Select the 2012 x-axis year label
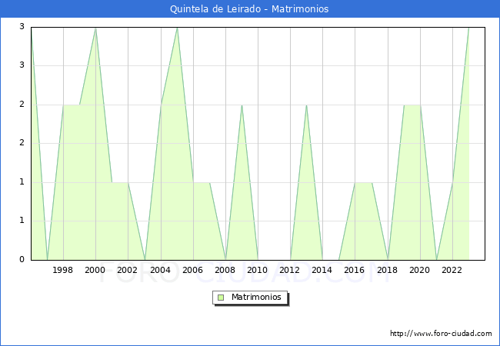The height and width of the screenshot is (346, 500). (x=289, y=270)
